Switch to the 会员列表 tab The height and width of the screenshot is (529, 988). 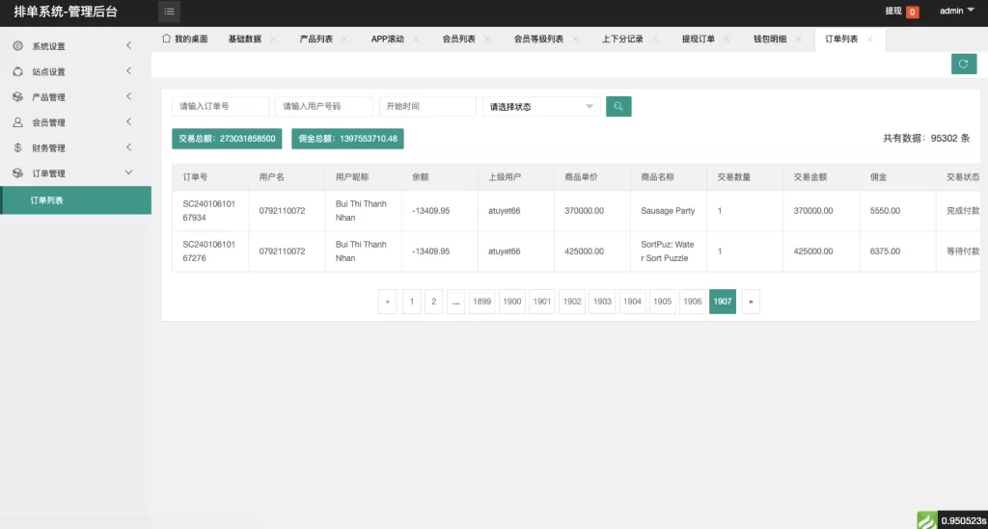point(458,40)
